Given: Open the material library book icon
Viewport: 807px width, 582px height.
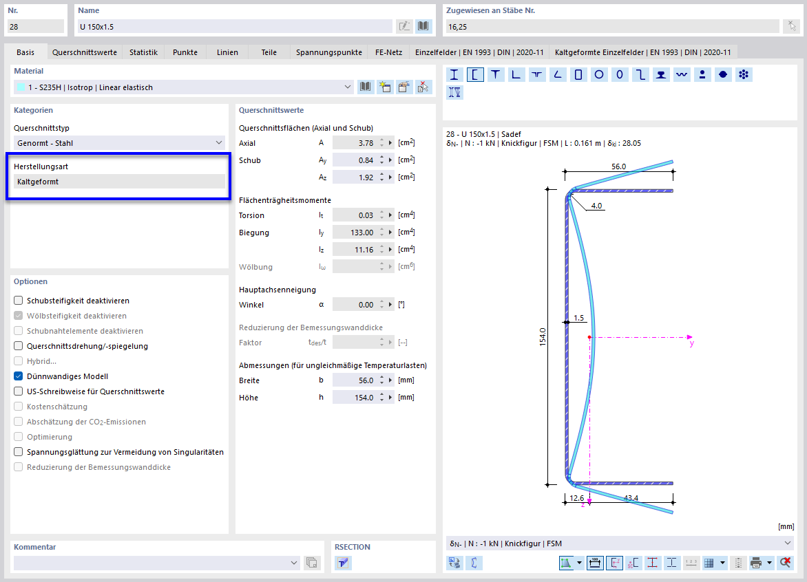Looking at the screenshot, I should 366,87.
